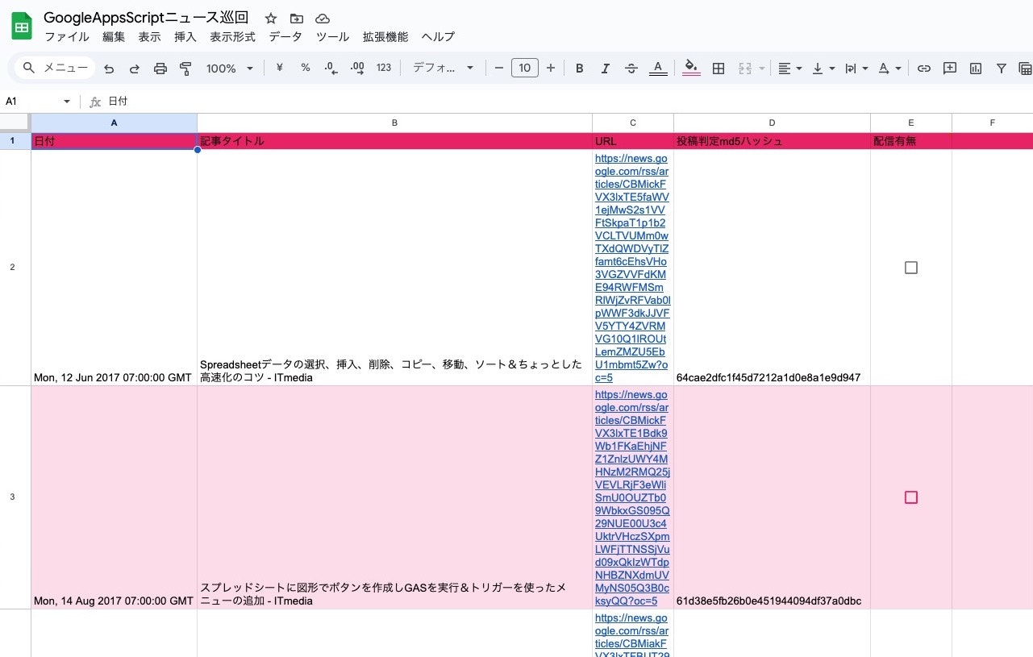
Task: Click the メニュー search button
Action: [x=53, y=68]
